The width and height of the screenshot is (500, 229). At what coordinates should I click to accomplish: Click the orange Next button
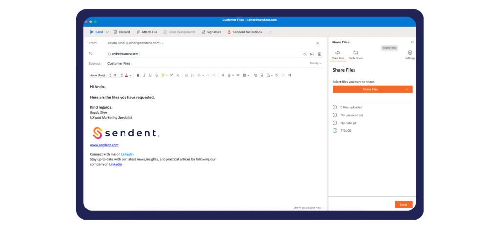403,204
